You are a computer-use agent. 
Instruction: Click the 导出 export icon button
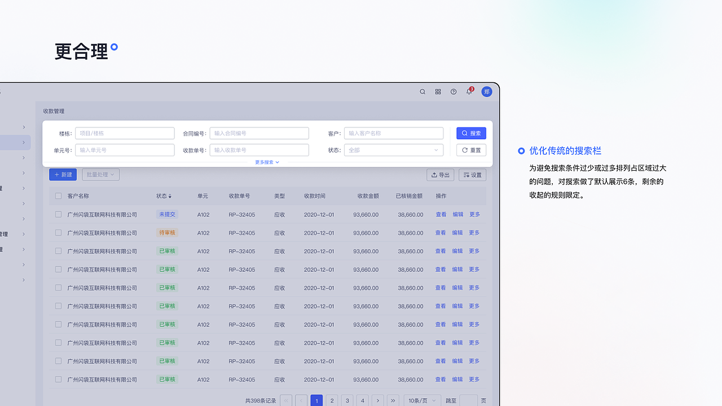coord(440,175)
